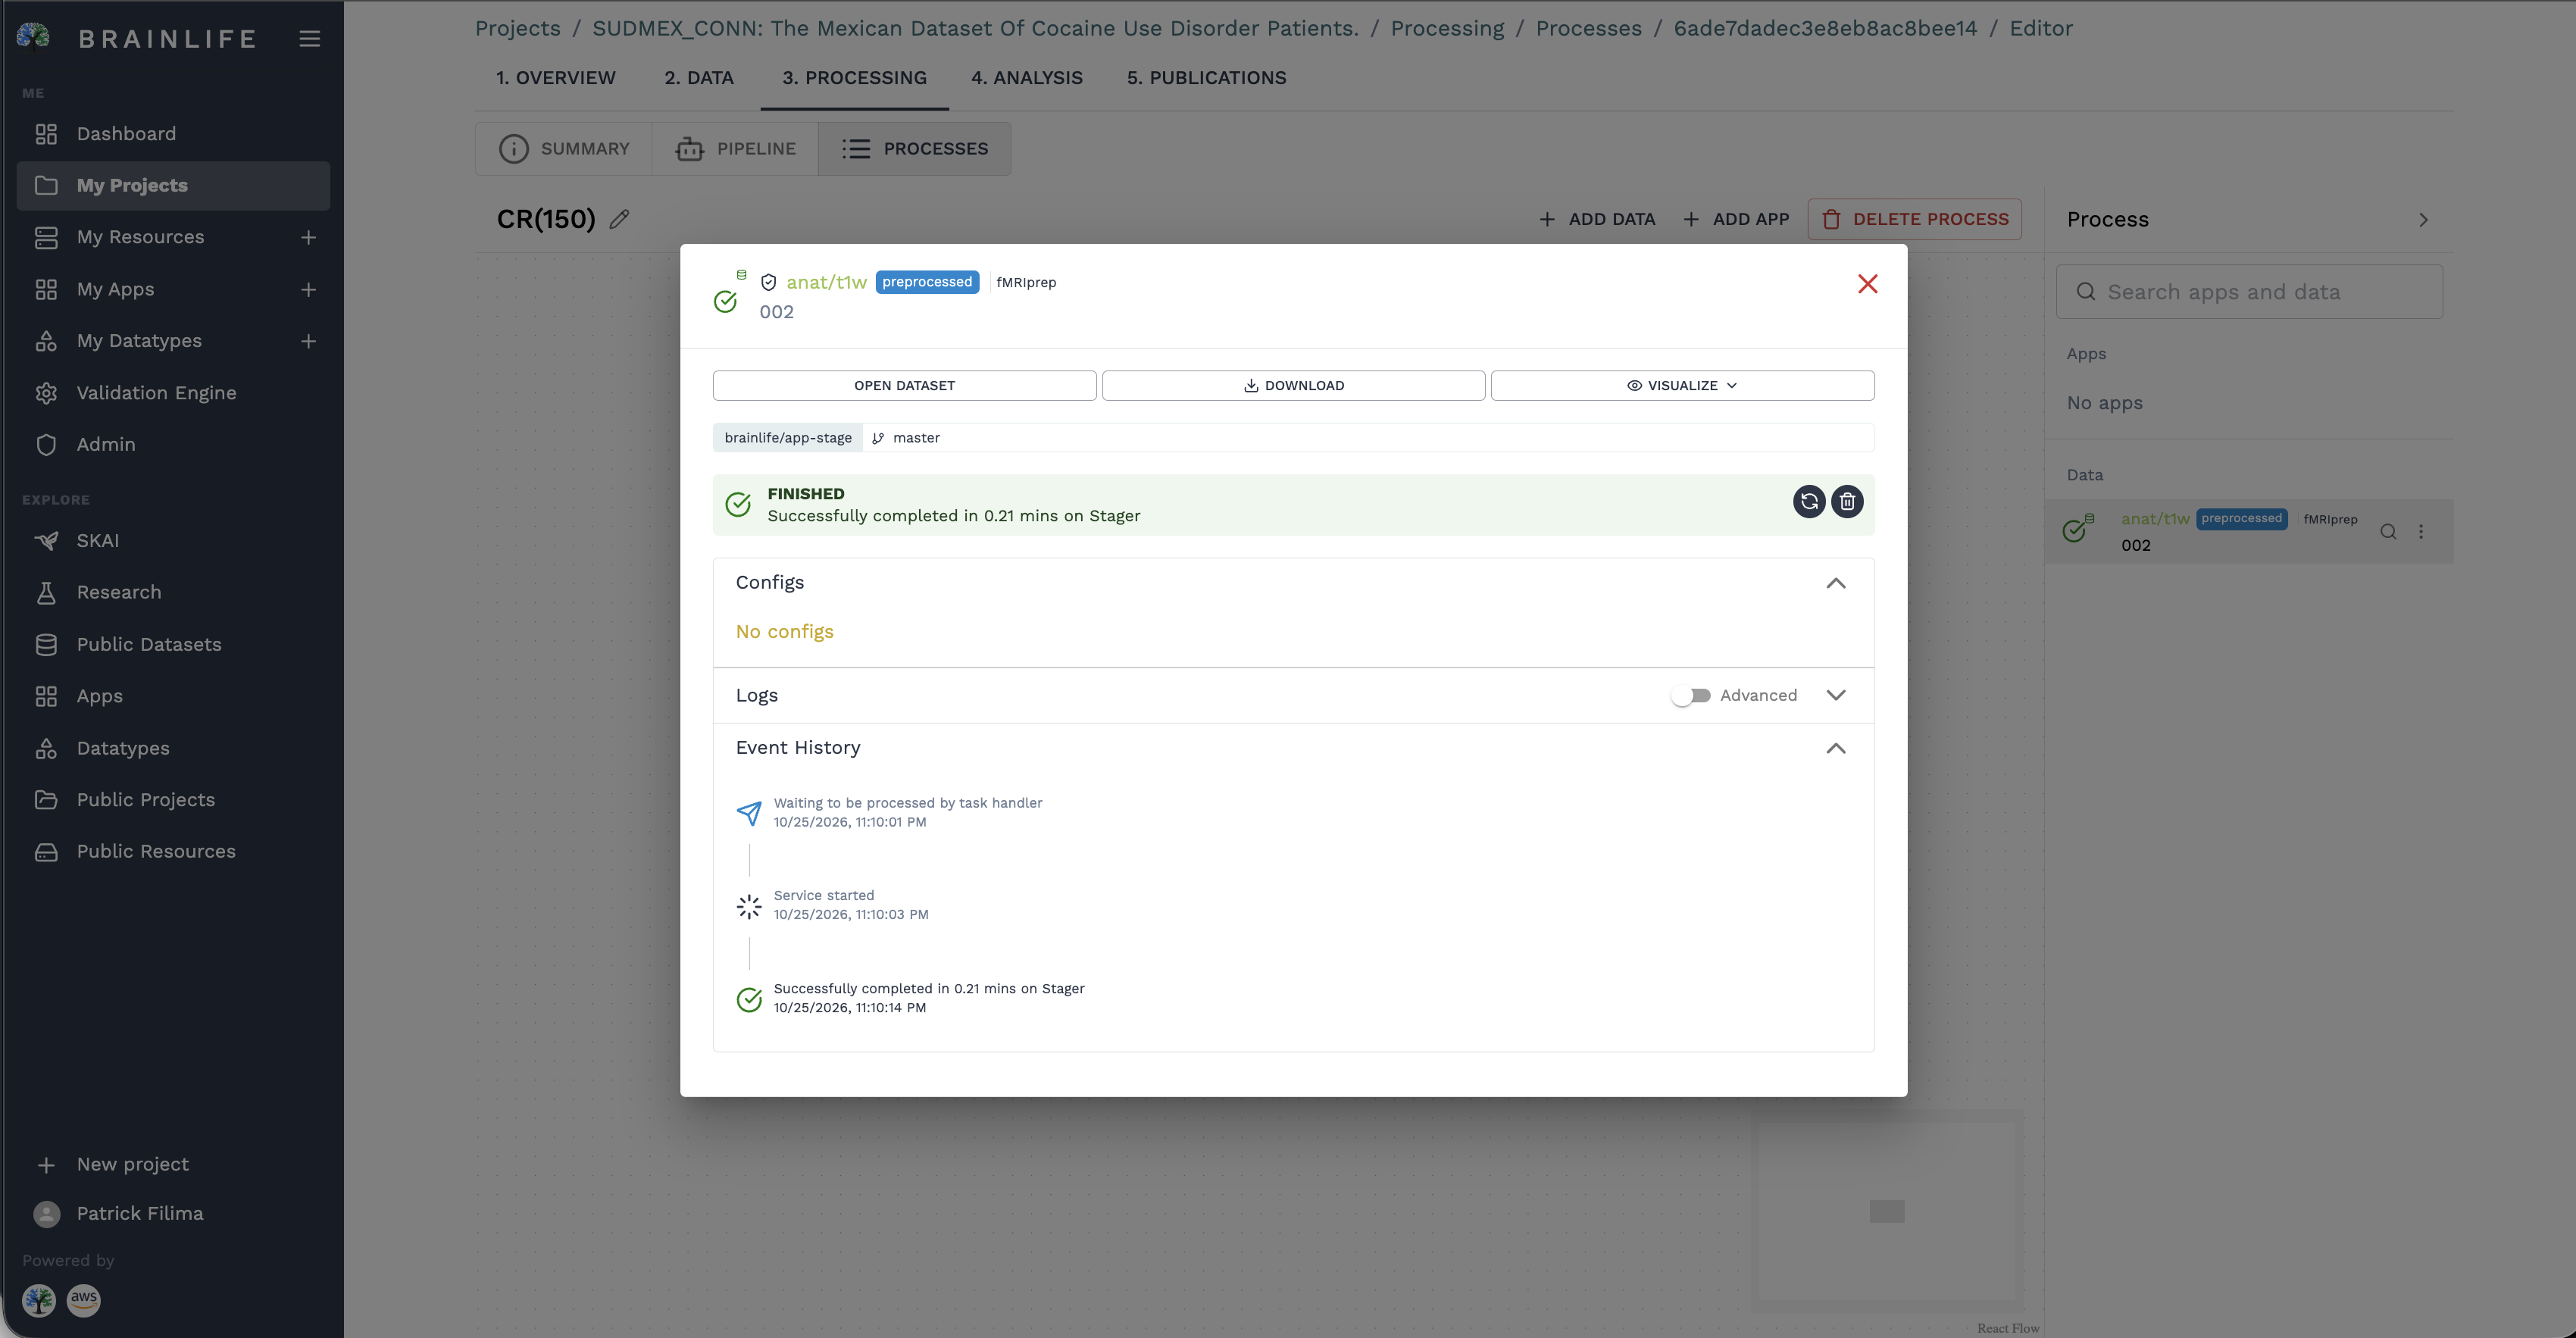Screen dimensions: 2576x1338
Task: Click magnifier icon on anat/t1w data row
Action: (x=2388, y=532)
